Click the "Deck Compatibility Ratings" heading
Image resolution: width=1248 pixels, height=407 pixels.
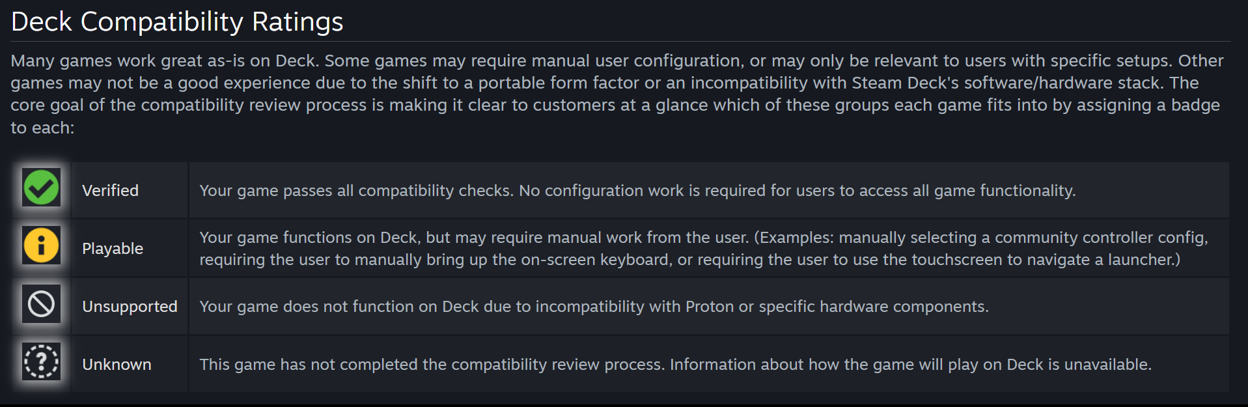click(177, 21)
